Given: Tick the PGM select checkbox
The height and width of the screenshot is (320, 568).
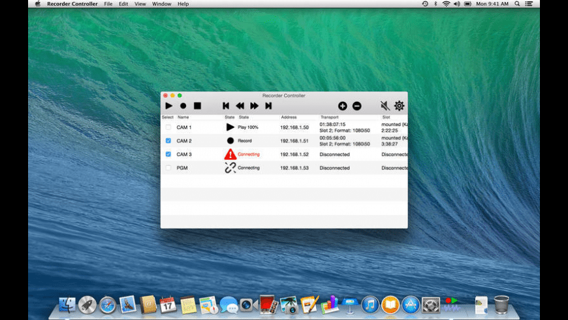Looking at the screenshot, I should point(168,168).
